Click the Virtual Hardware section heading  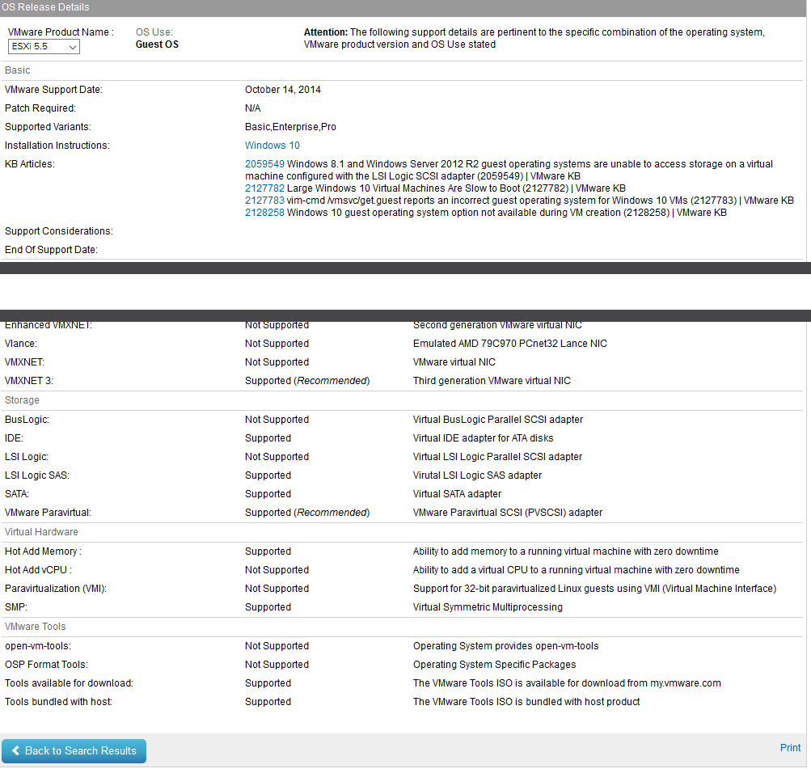pyautogui.click(x=41, y=532)
